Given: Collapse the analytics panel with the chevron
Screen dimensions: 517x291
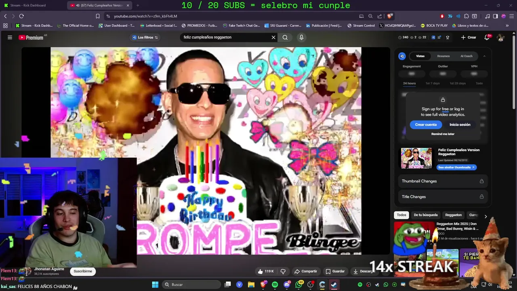Looking at the screenshot, I should (x=484, y=56).
